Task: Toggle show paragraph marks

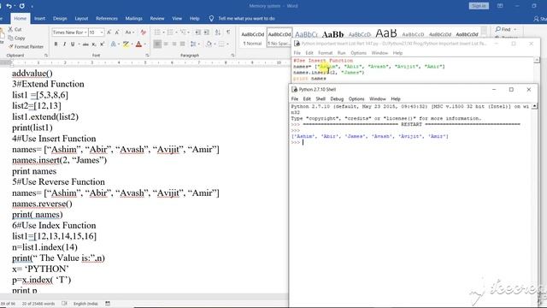Action: pos(228,33)
